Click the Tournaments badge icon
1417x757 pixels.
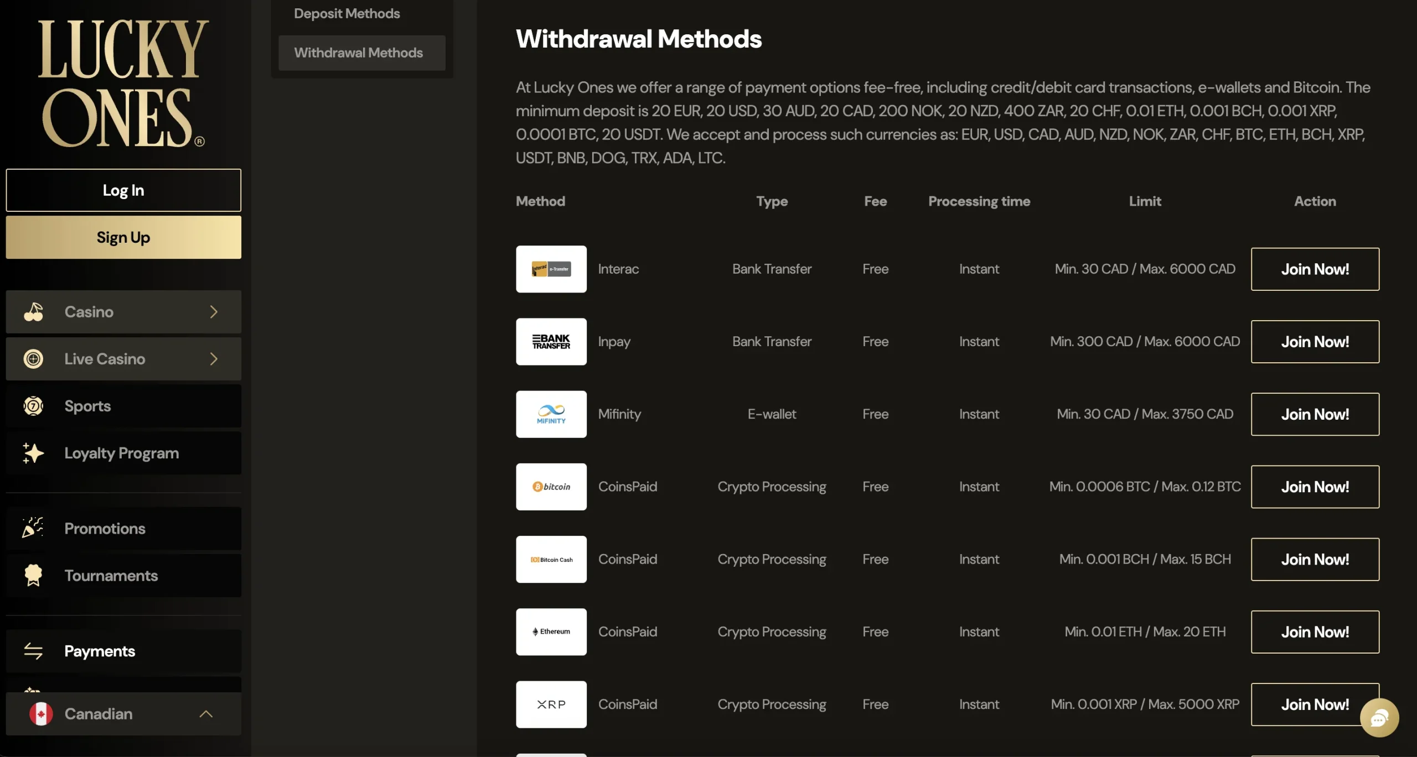click(33, 575)
